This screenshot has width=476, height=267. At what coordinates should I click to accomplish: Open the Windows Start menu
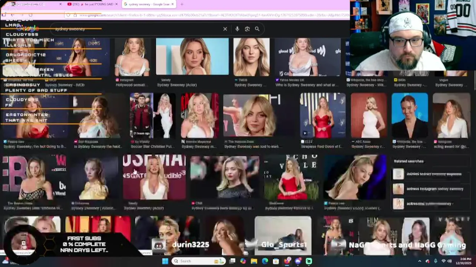pyautogui.click(x=165, y=261)
